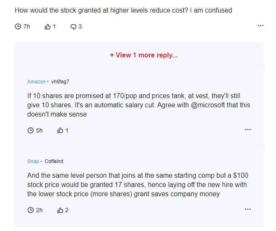The height and width of the screenshot is (231, 276).
Task: Click the top comment text about stock cost
Action: pos(123,10)
